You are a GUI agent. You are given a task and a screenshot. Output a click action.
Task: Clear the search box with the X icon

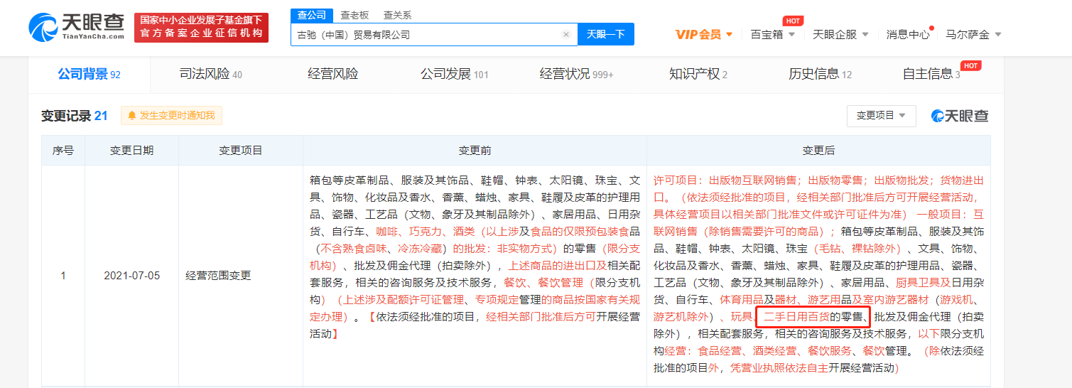[566, 34]
